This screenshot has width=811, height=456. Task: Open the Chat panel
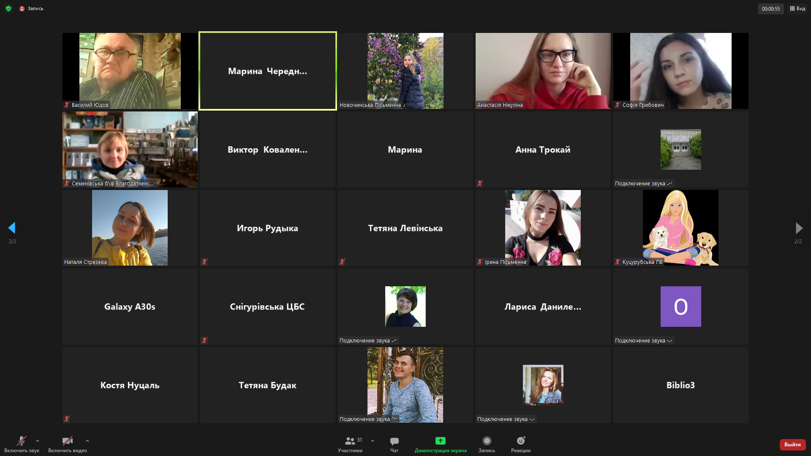pos(394,441)
